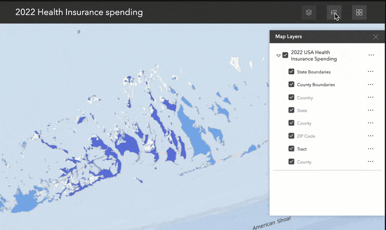Click the 'American Shoal' map label
386x230 pixels.
point(272,223)
